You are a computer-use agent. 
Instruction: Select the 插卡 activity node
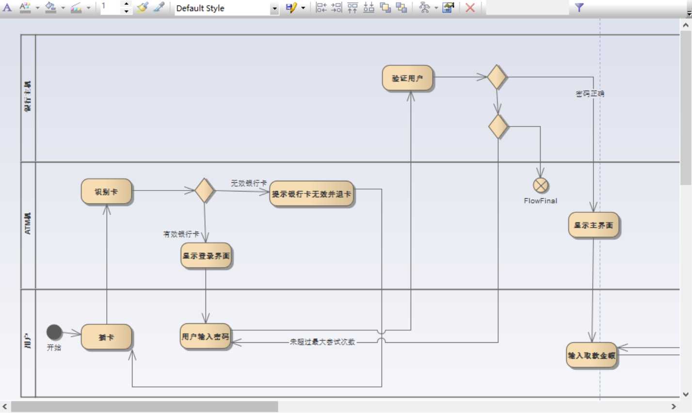106,337
